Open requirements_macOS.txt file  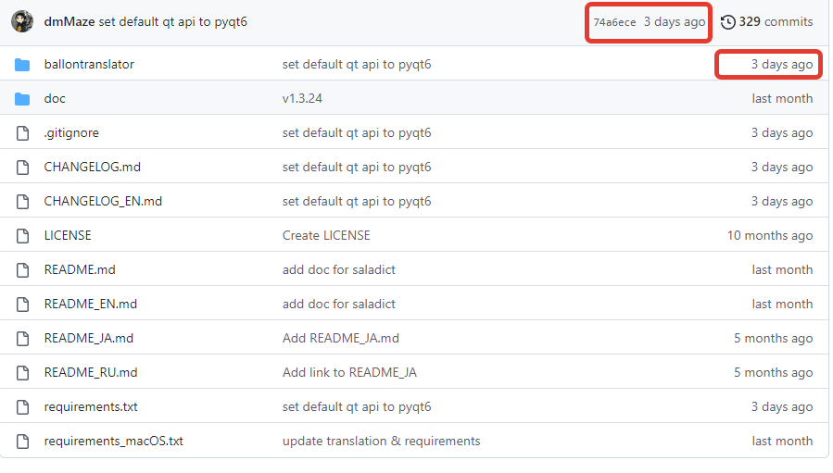pos(114,442)
